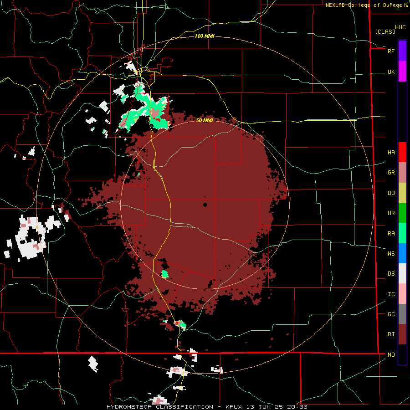The height and width of the screenshot is (410, 410).
Task: Click the IC legend label
Action: [x=391, y=294]
